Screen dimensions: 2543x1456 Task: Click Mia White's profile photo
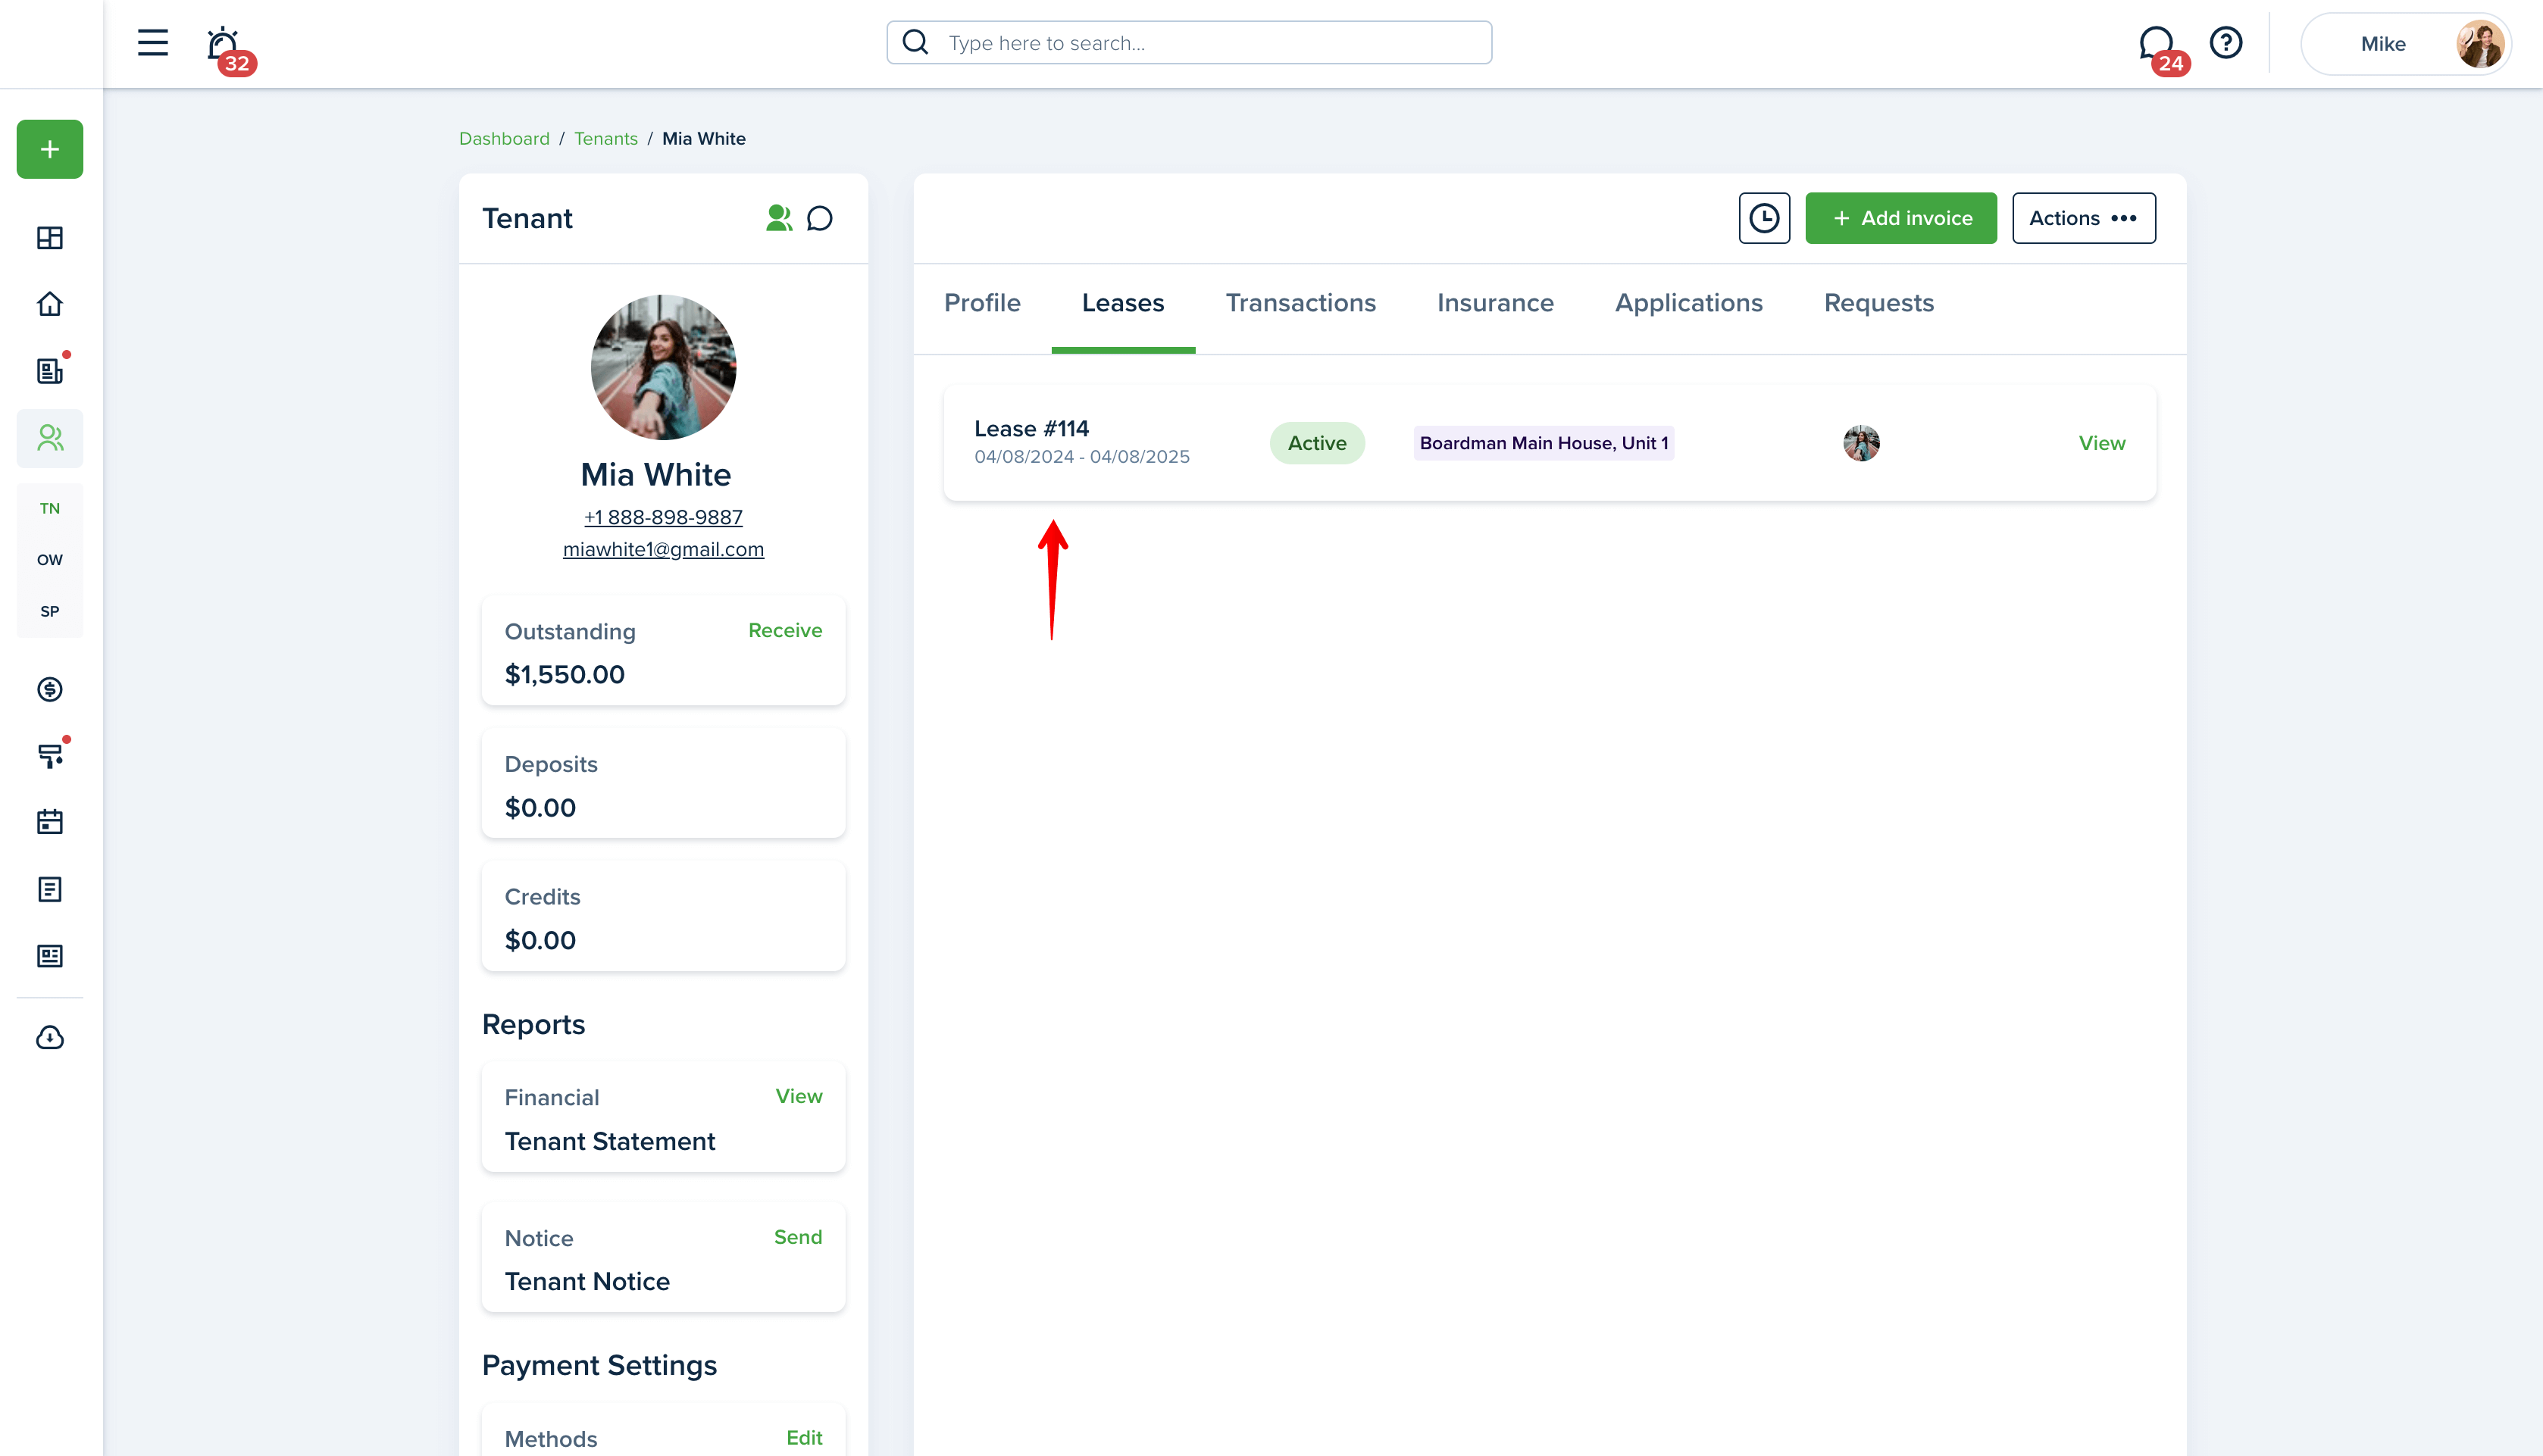(x=663, y=367)
